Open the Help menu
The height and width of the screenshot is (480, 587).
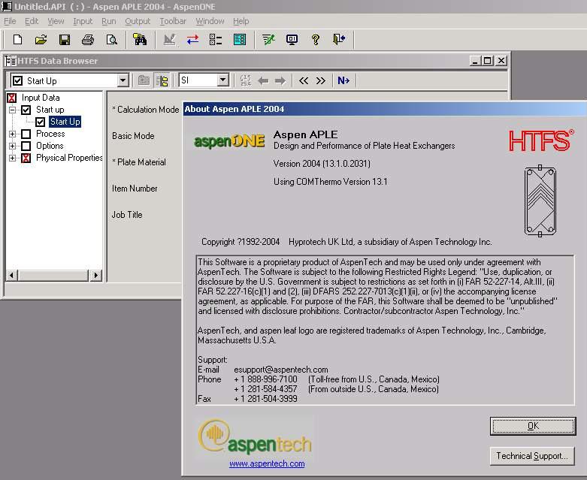click(241, 21)
